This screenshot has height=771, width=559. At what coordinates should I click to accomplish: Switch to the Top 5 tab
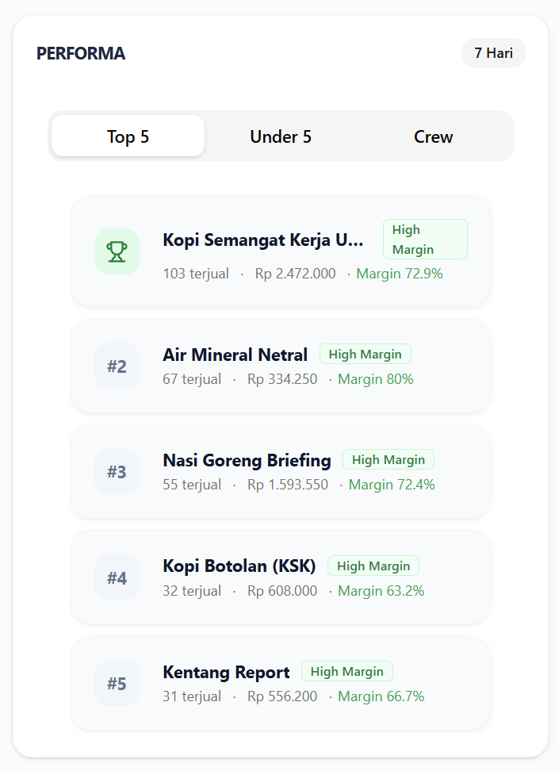pos(128,136)
